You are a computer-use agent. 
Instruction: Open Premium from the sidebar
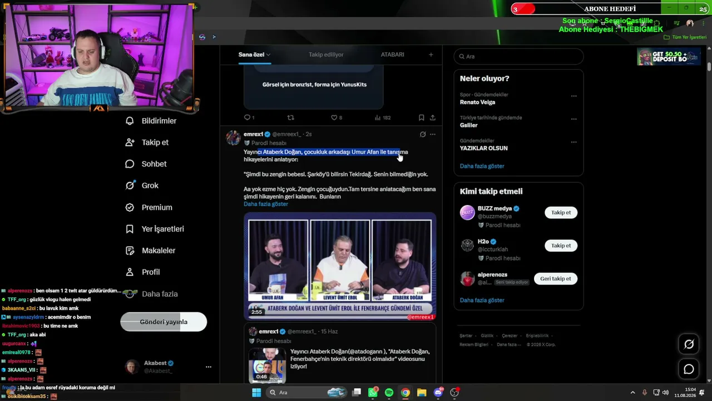coord(149,207)
